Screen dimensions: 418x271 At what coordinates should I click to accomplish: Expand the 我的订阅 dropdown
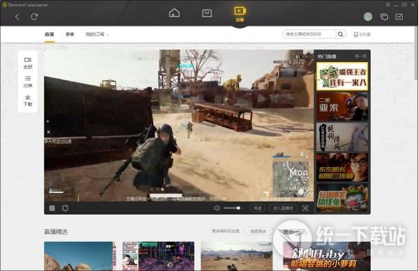point(98,34)
